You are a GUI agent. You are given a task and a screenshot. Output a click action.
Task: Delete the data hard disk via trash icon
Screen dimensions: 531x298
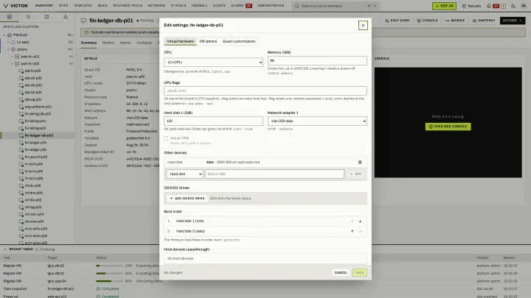coord(360,162)
